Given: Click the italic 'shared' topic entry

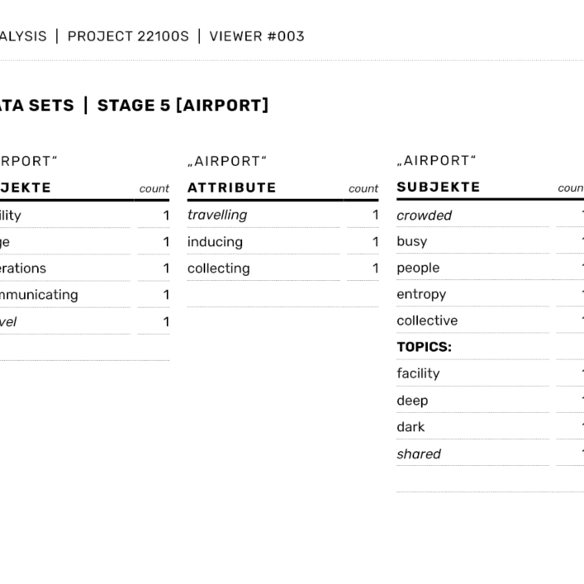Looking at the screenshot, I should coord(419,453).
